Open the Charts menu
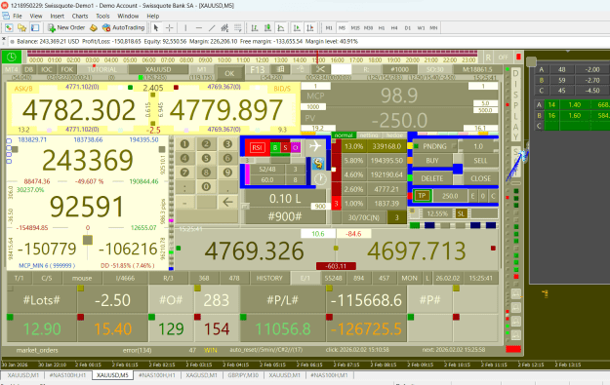The height and width of the screenshot is (385, 610). pyautogui.click(x=80, y=16)
